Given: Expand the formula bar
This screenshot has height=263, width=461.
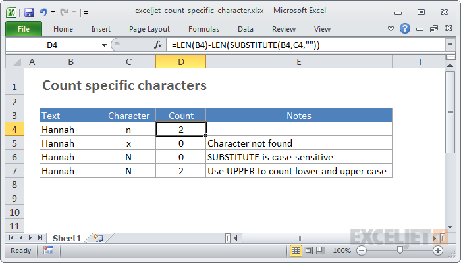Looking at the screenshot, I should [x=450, y=45].
